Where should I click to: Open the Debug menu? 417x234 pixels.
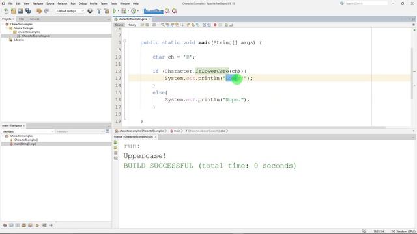[x=83, y=3]
